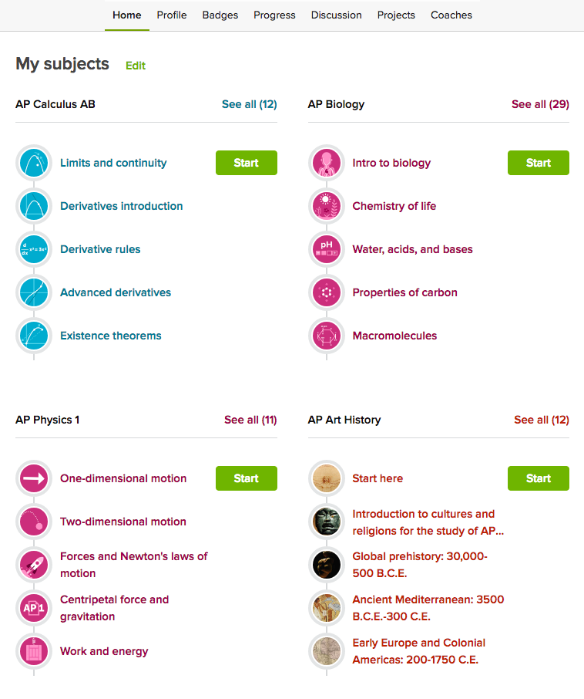Image resolution: width=584 pixels, height=699 pixels.
Task: Select the Properties of carbon molecule icon
Action: [326, 292]
